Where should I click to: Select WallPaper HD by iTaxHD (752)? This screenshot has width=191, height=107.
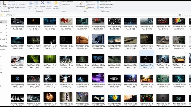[98, 61]
